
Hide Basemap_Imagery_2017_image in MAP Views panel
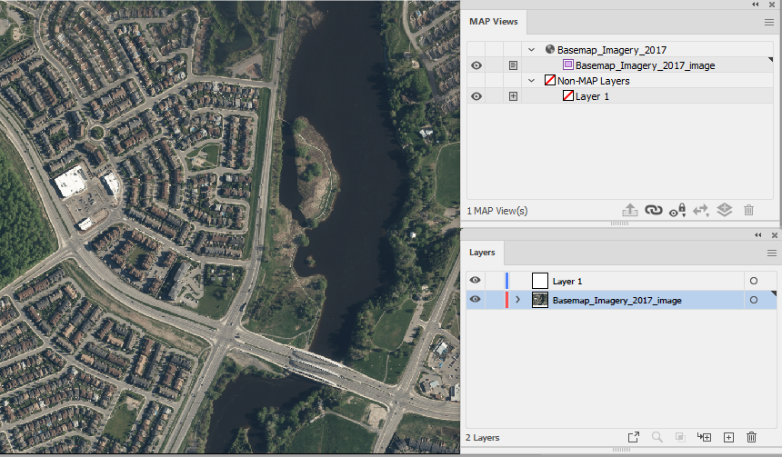tap(476, 65)
